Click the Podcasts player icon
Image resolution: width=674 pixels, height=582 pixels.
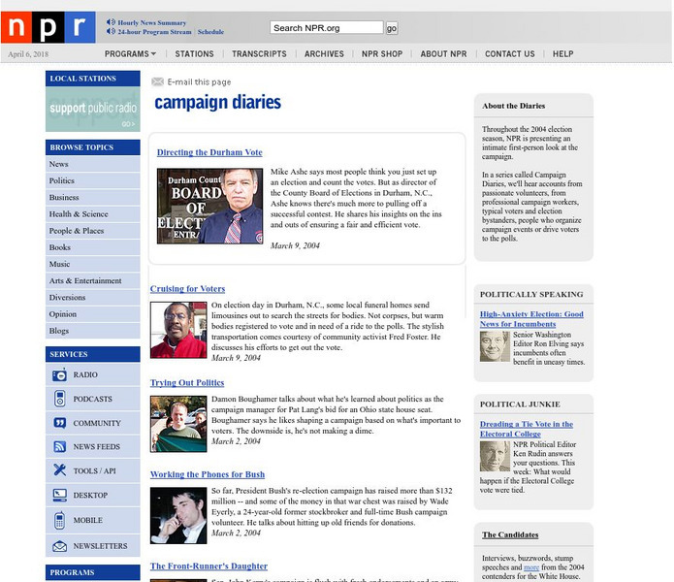(x=60, y=399)
